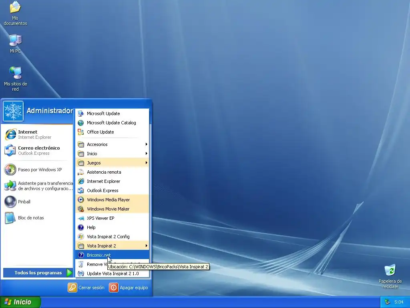Expand the Inicio folder submenu arrow

click(x=146, y=154)
